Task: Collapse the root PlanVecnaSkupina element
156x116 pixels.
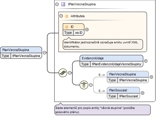Action: pos(45,53)
